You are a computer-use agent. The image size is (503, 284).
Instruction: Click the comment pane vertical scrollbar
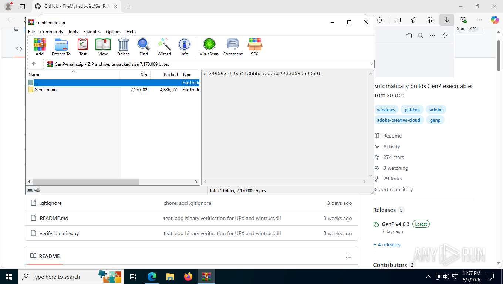(x=371, y=124)
